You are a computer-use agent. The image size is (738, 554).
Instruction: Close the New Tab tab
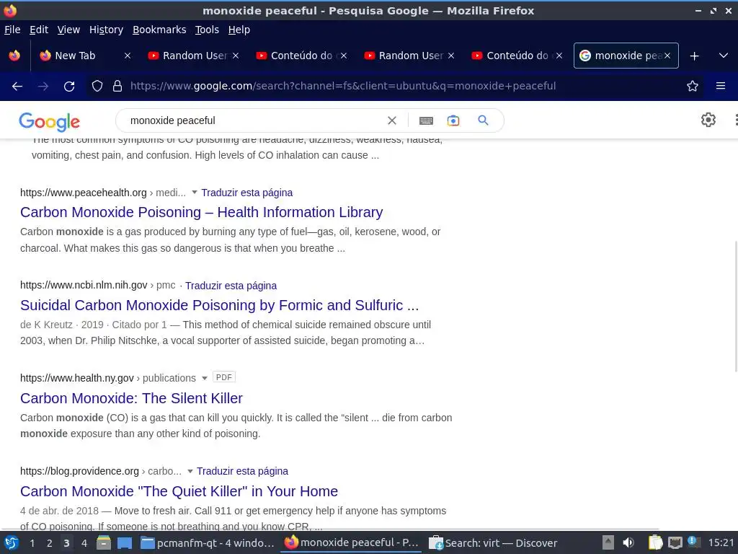[x=128, y=56]
